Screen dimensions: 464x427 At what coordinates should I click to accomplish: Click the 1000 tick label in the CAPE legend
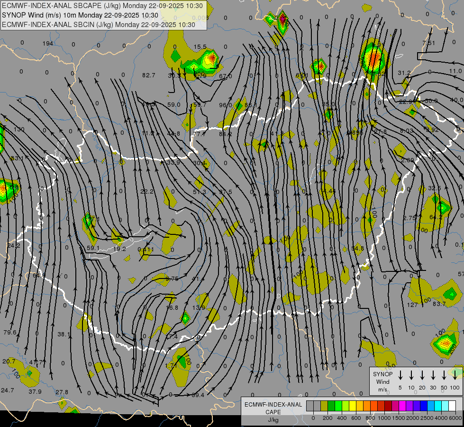pyautogui.click(x=384, y=418)
